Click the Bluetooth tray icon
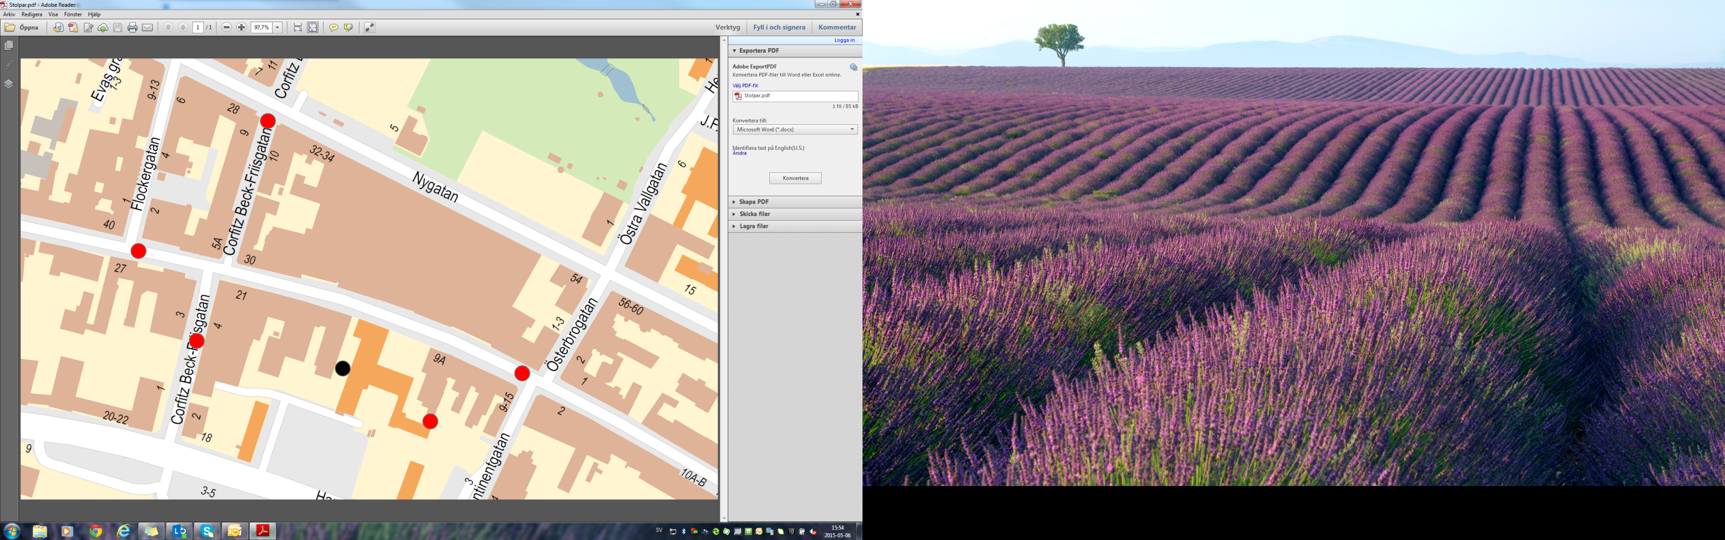The width and height of the screenshot is (1725, 540). coord(684,531)
